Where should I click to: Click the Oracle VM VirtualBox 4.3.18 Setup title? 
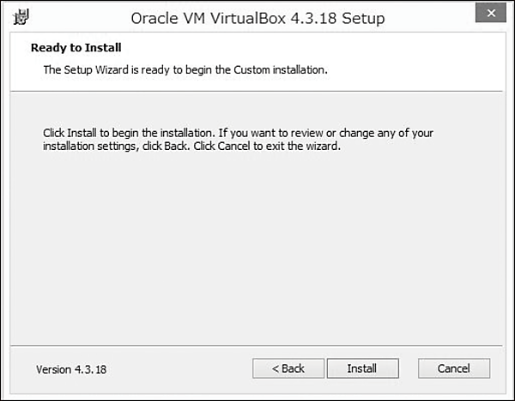(x=257, y=17)
